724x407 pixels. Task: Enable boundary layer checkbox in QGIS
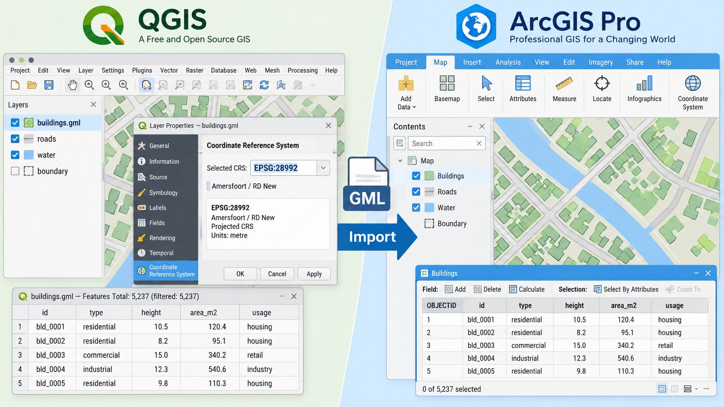tap(15, 171)
